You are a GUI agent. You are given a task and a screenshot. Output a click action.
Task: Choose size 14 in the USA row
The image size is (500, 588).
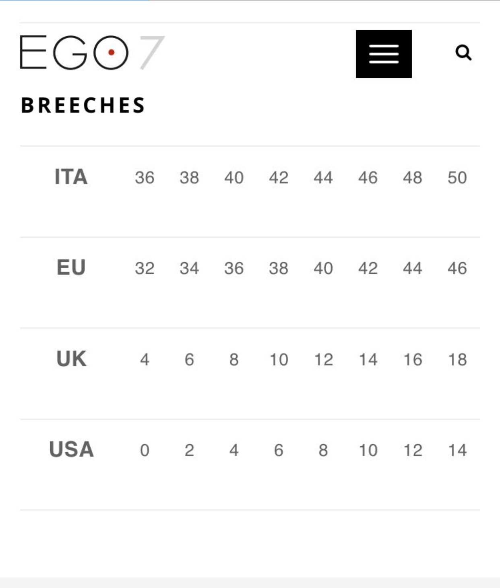coord(457,450)
